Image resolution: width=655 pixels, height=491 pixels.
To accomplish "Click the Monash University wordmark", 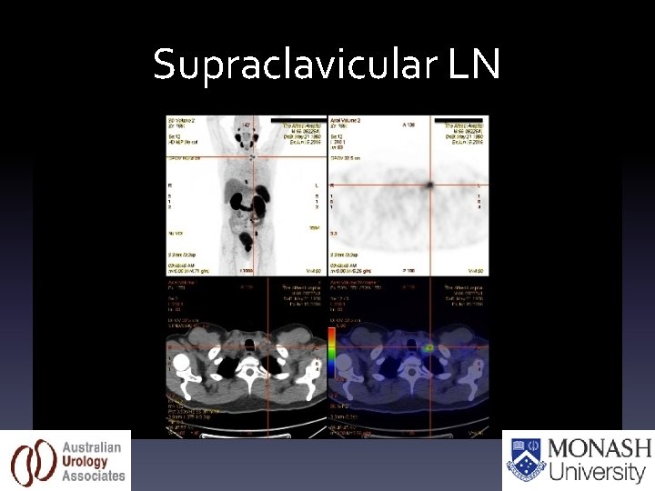I will pos(600,460).
